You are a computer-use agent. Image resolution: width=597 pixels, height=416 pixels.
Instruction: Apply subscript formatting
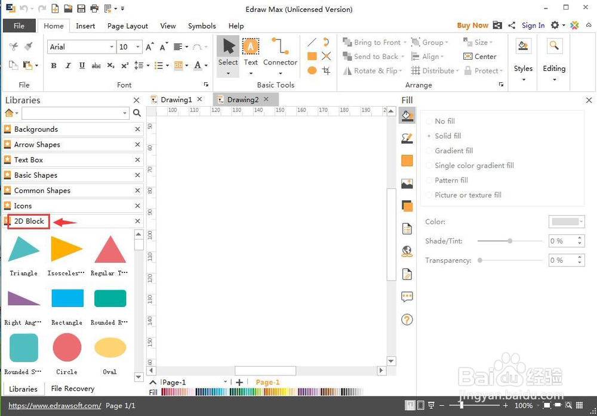pyautogui.click(x=110, y=66)
